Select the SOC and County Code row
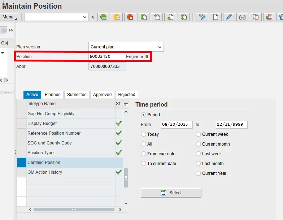 [70, 143]
